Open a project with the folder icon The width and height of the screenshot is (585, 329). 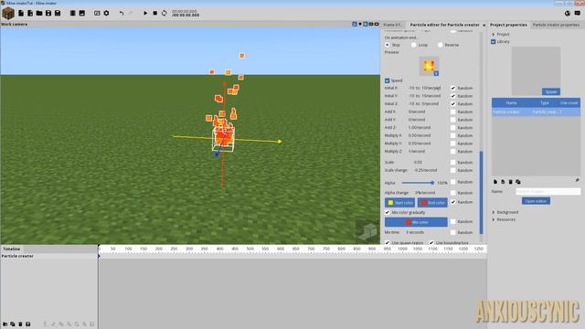(x=39, y=14)
